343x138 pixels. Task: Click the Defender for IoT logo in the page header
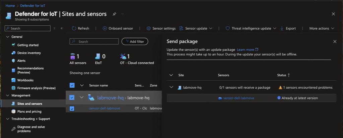pos(9,16)
